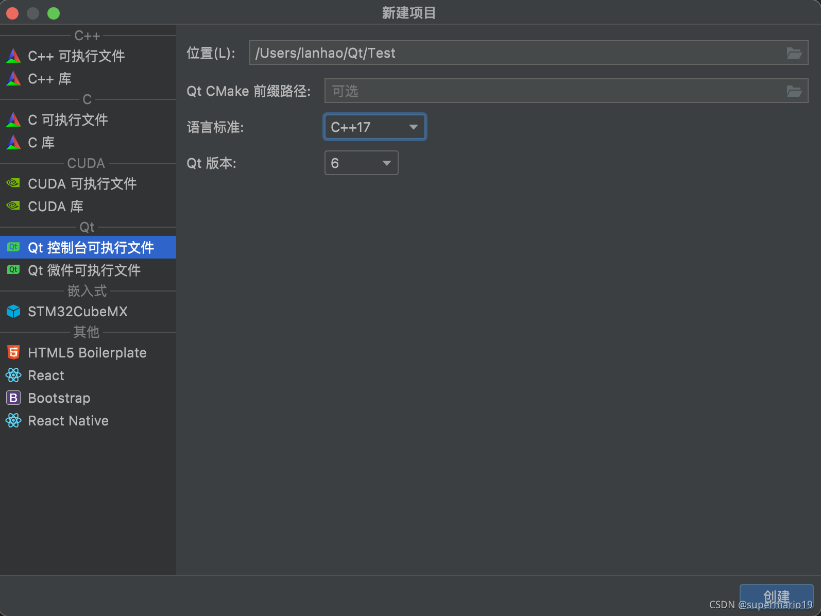Select Bootstrap project type
The width and height of the screenshot is (821, 616).
(88, 398)
